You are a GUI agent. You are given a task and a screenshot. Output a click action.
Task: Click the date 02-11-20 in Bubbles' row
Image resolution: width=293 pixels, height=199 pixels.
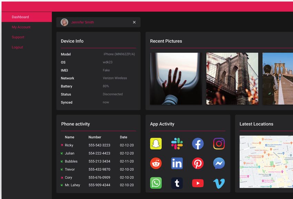click(x=127, y=161)
